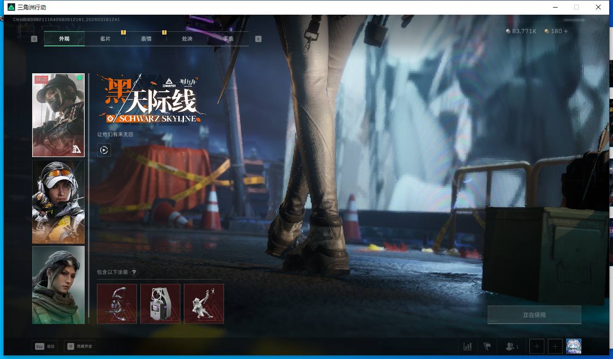Click the silver currency 83,771K balance
The height and width of the screenshot is (359, 613).
(x=521, y=31)
